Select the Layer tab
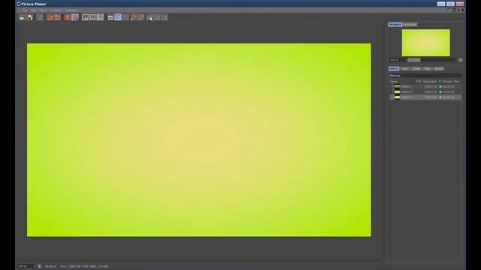 [x=416, y=68]
